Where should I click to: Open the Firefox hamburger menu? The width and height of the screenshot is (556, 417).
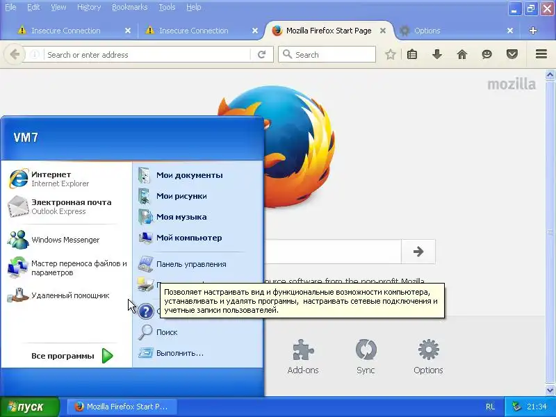(x=541, y=54)
